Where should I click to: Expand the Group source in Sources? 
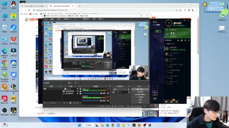[63, 89]
